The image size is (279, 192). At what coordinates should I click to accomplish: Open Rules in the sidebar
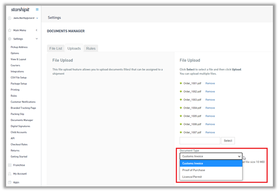click(14, 95)
